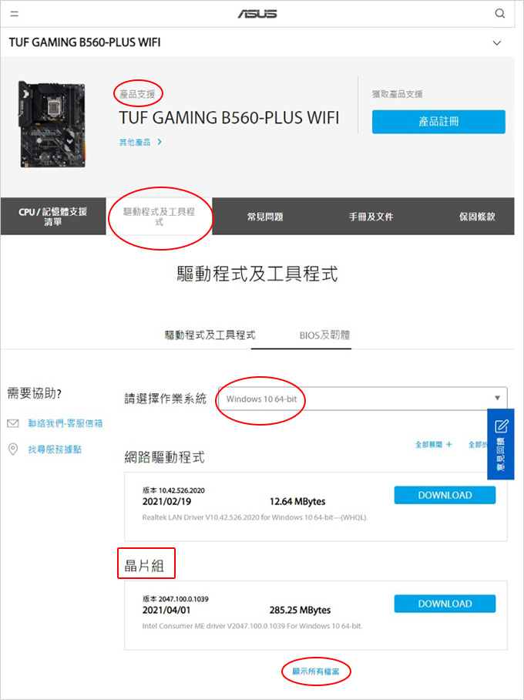Download the Realtek LAN driver
The image size is (524, 700).
[445, 495]
